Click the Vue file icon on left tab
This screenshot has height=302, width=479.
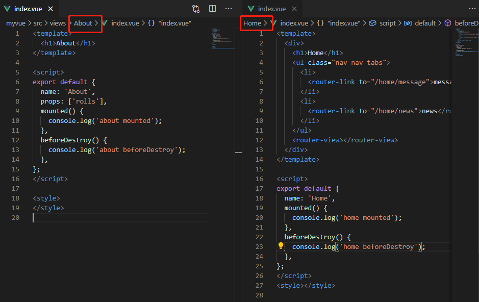click(x=7, y=9)
